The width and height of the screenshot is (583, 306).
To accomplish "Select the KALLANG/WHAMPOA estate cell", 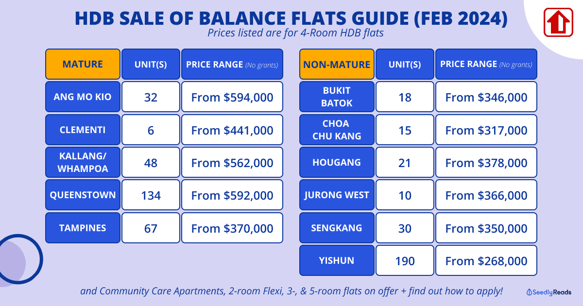I will tap(83, 162).
